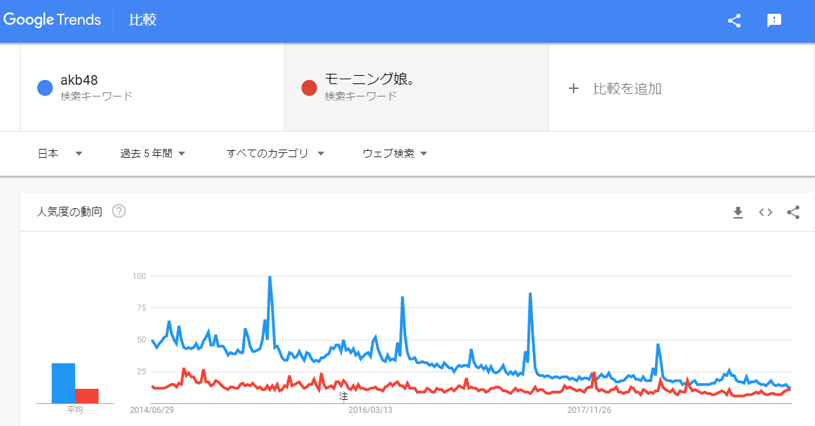
Task: Click the 注 note marker on the chart
Action: 343,397
